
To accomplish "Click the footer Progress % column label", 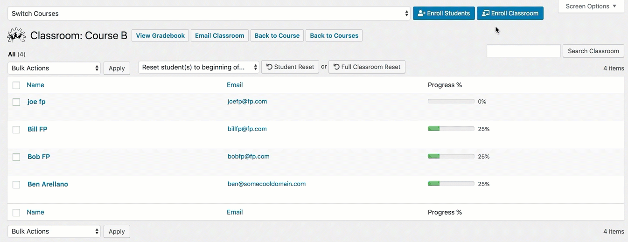I will coord(445,212).
